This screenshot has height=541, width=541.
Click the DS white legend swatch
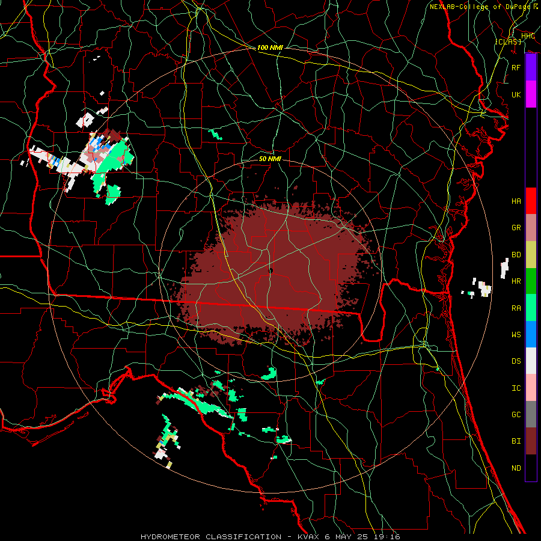pos(531,361)
